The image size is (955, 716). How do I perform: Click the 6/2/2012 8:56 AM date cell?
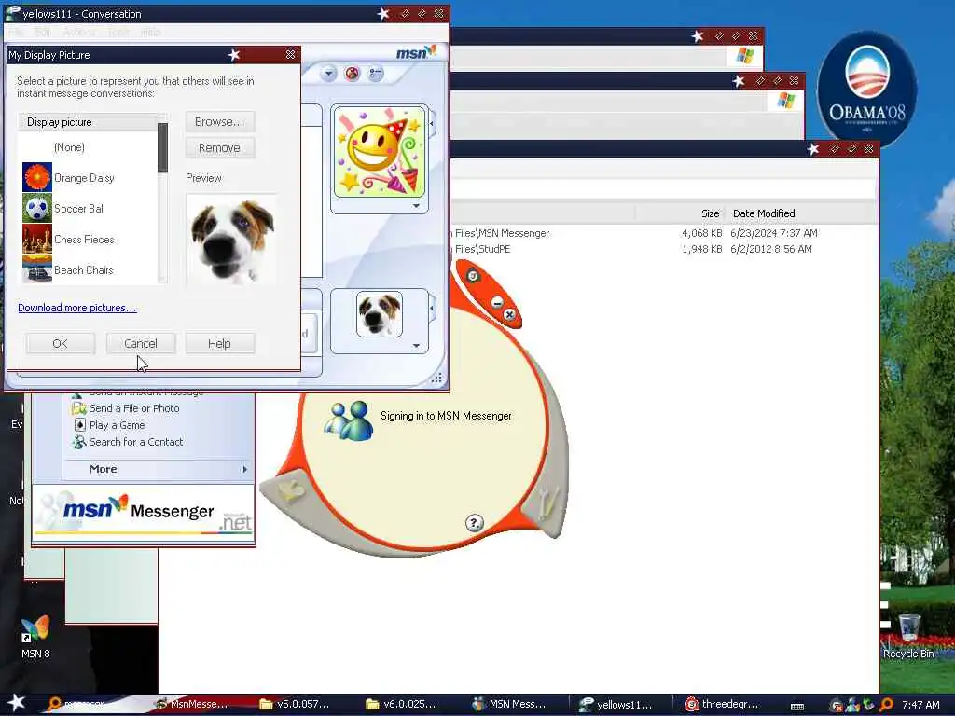click(x=771, y=249)
